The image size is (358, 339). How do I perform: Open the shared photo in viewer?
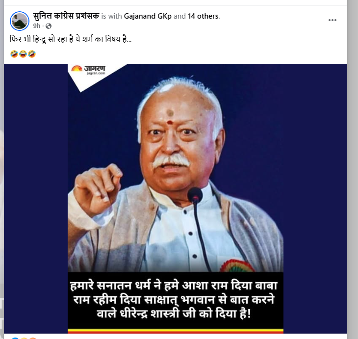[x=176, y=198]
